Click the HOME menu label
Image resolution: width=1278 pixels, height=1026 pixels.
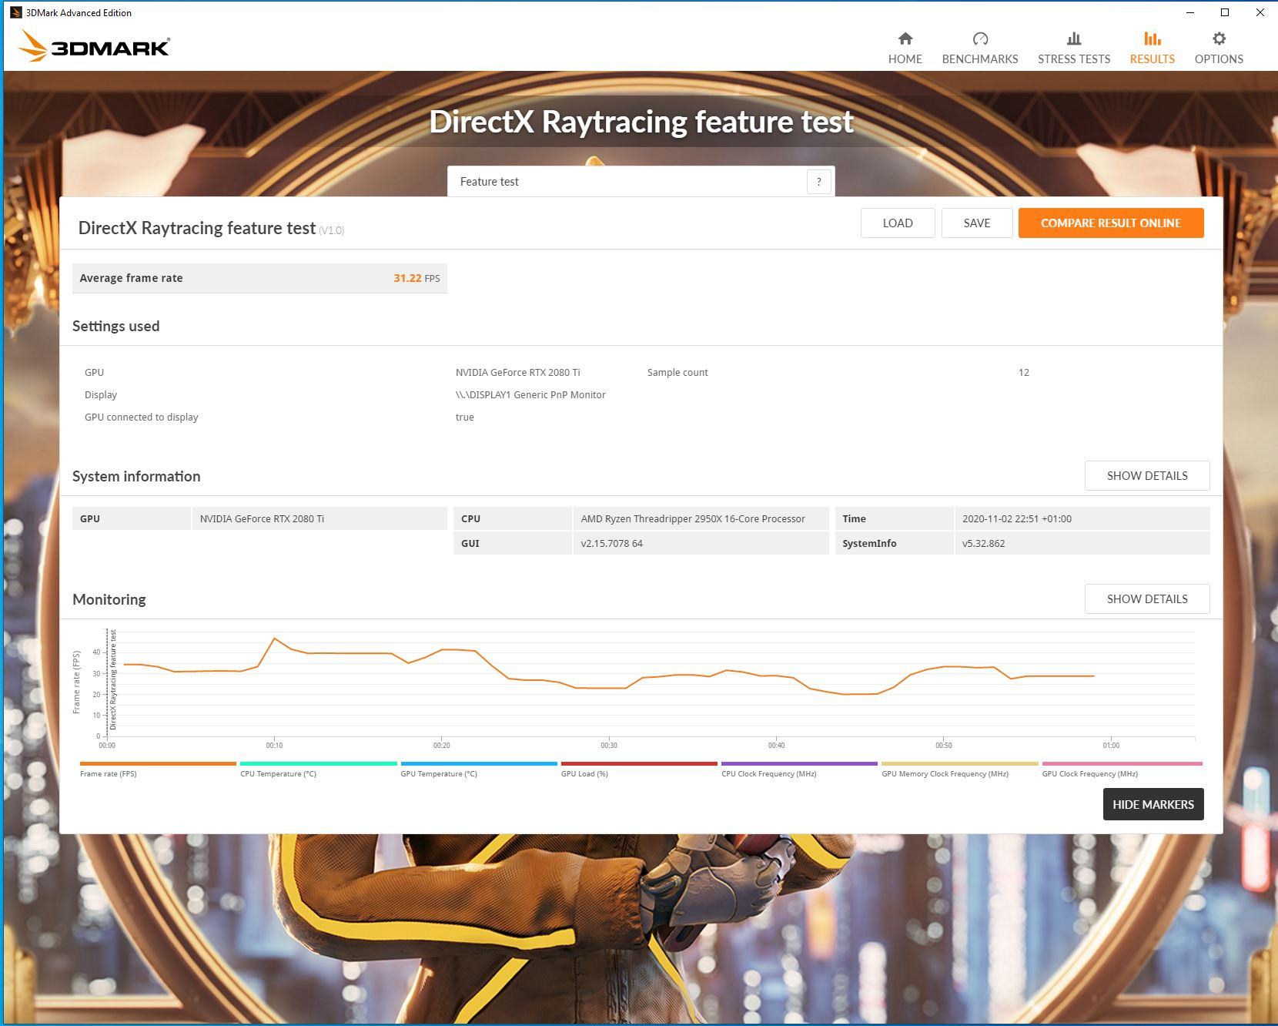tap(905, 59)
